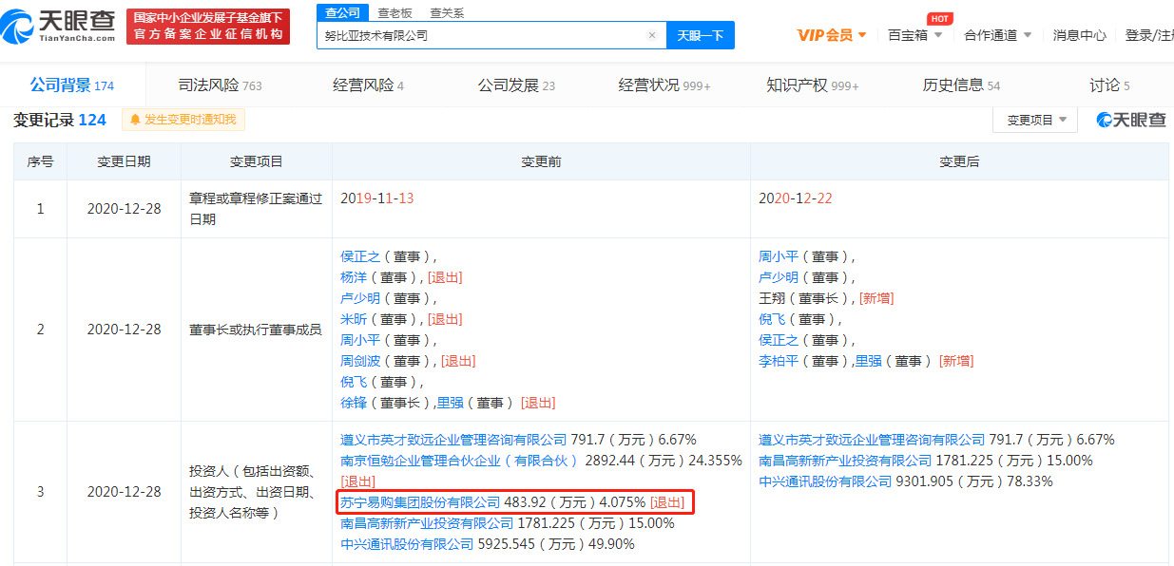Open the 经营状况 tab
The image size is (1174, 566).
664,85
